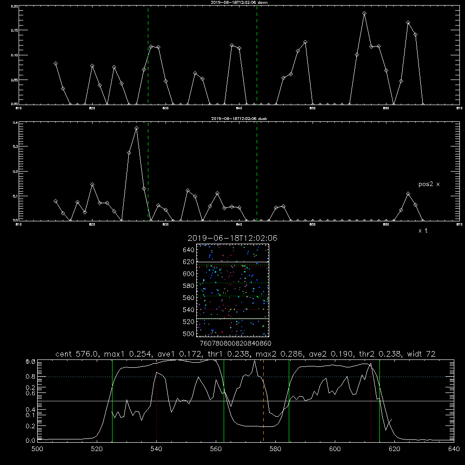This screenshot has width=465, height=465.
Task: Click '540' on the profile plot x-axis
Action: pyautogui.click(x=156, y=449)
